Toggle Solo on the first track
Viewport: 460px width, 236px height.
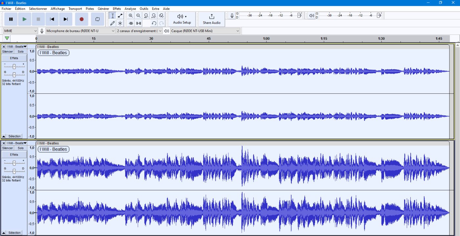21,52
